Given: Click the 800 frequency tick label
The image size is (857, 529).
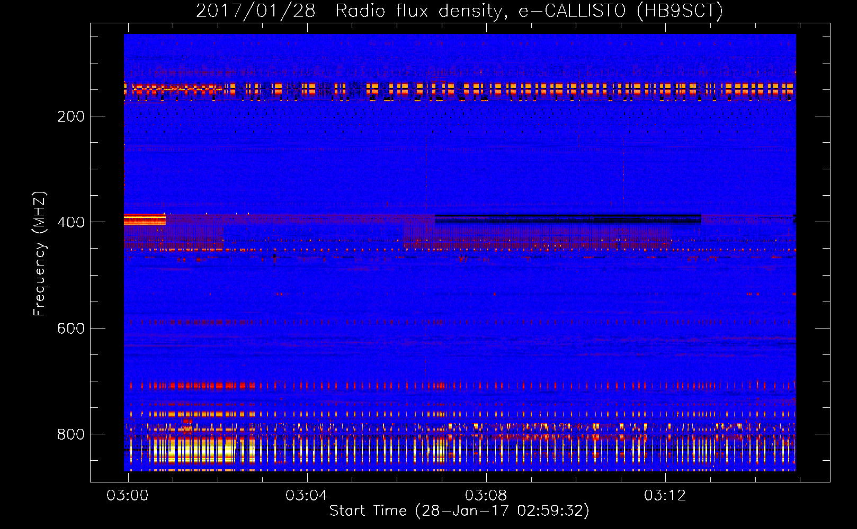Looking at the screenshot, I should (x=71, y=434).
